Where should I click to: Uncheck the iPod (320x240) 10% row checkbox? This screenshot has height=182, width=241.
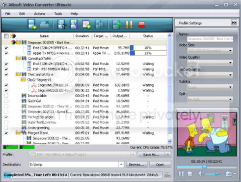6,48
